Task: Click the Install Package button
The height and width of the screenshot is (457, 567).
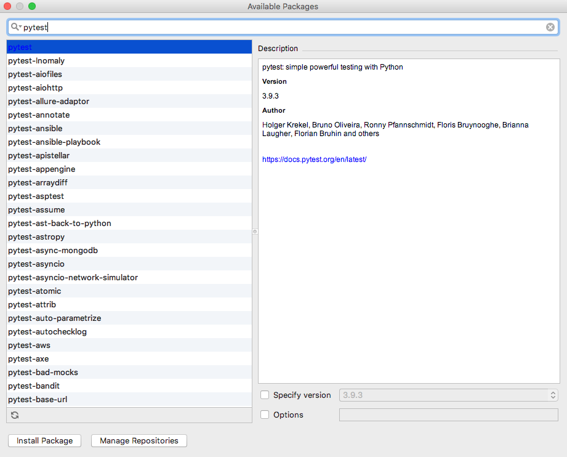Action: (x=44, y=441)
